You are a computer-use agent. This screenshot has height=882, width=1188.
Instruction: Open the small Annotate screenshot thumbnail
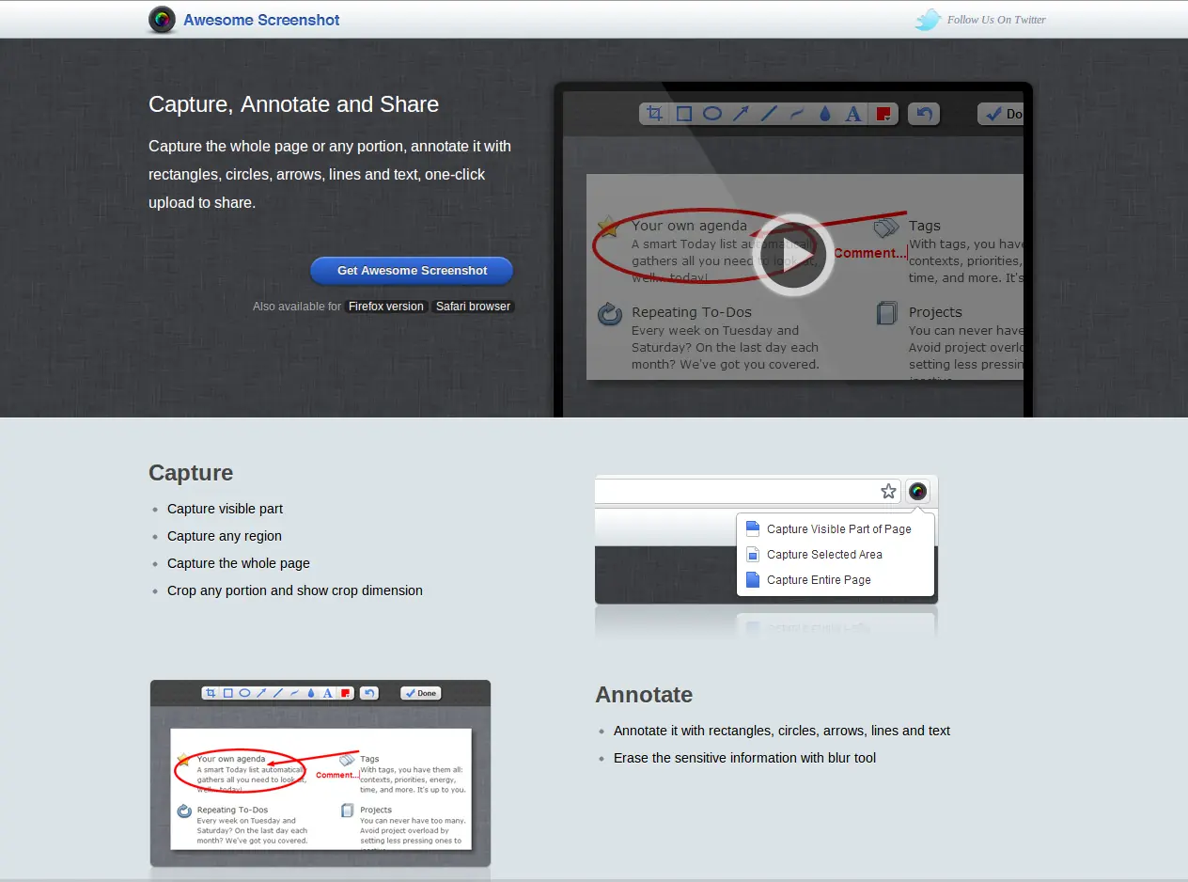320,773
